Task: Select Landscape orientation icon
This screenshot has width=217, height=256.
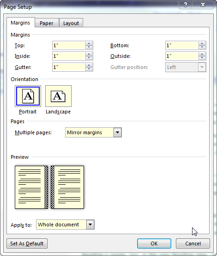Action: click(58, 96)
